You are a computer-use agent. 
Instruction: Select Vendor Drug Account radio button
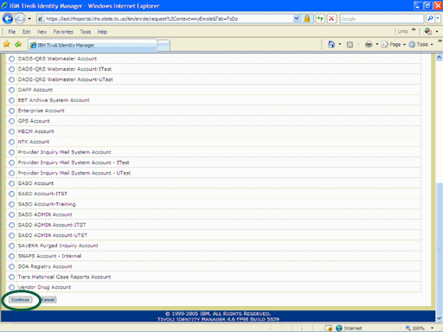coord(11,287)
